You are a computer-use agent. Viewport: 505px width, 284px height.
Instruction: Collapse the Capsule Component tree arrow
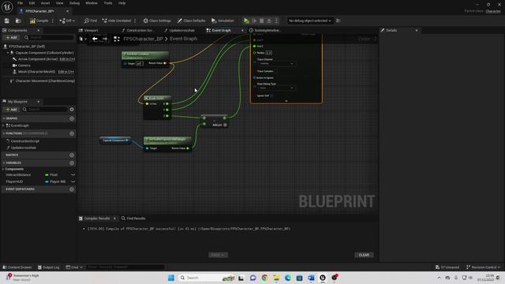pyautogui.click(x=8, y=53)
